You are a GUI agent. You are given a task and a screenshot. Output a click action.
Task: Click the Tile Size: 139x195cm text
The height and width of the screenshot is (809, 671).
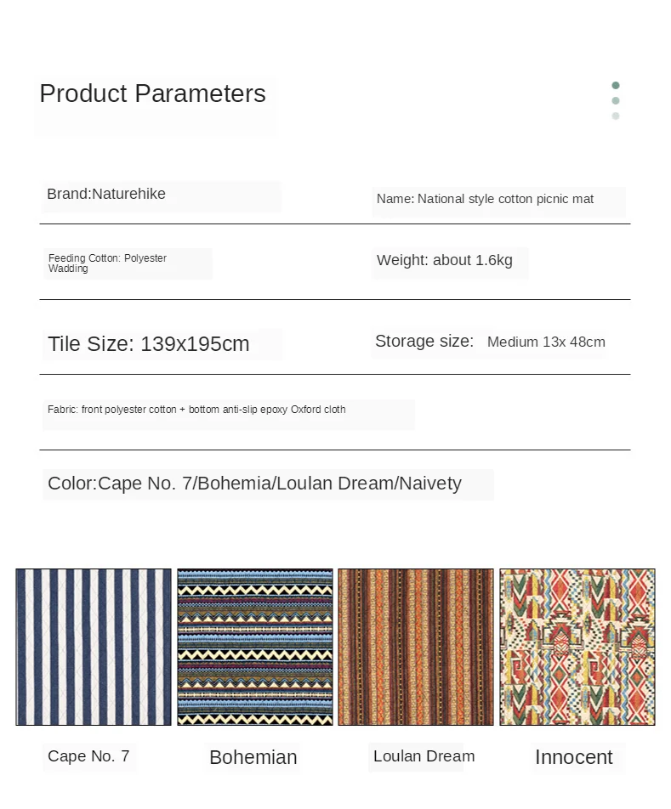tap(149, 344)
